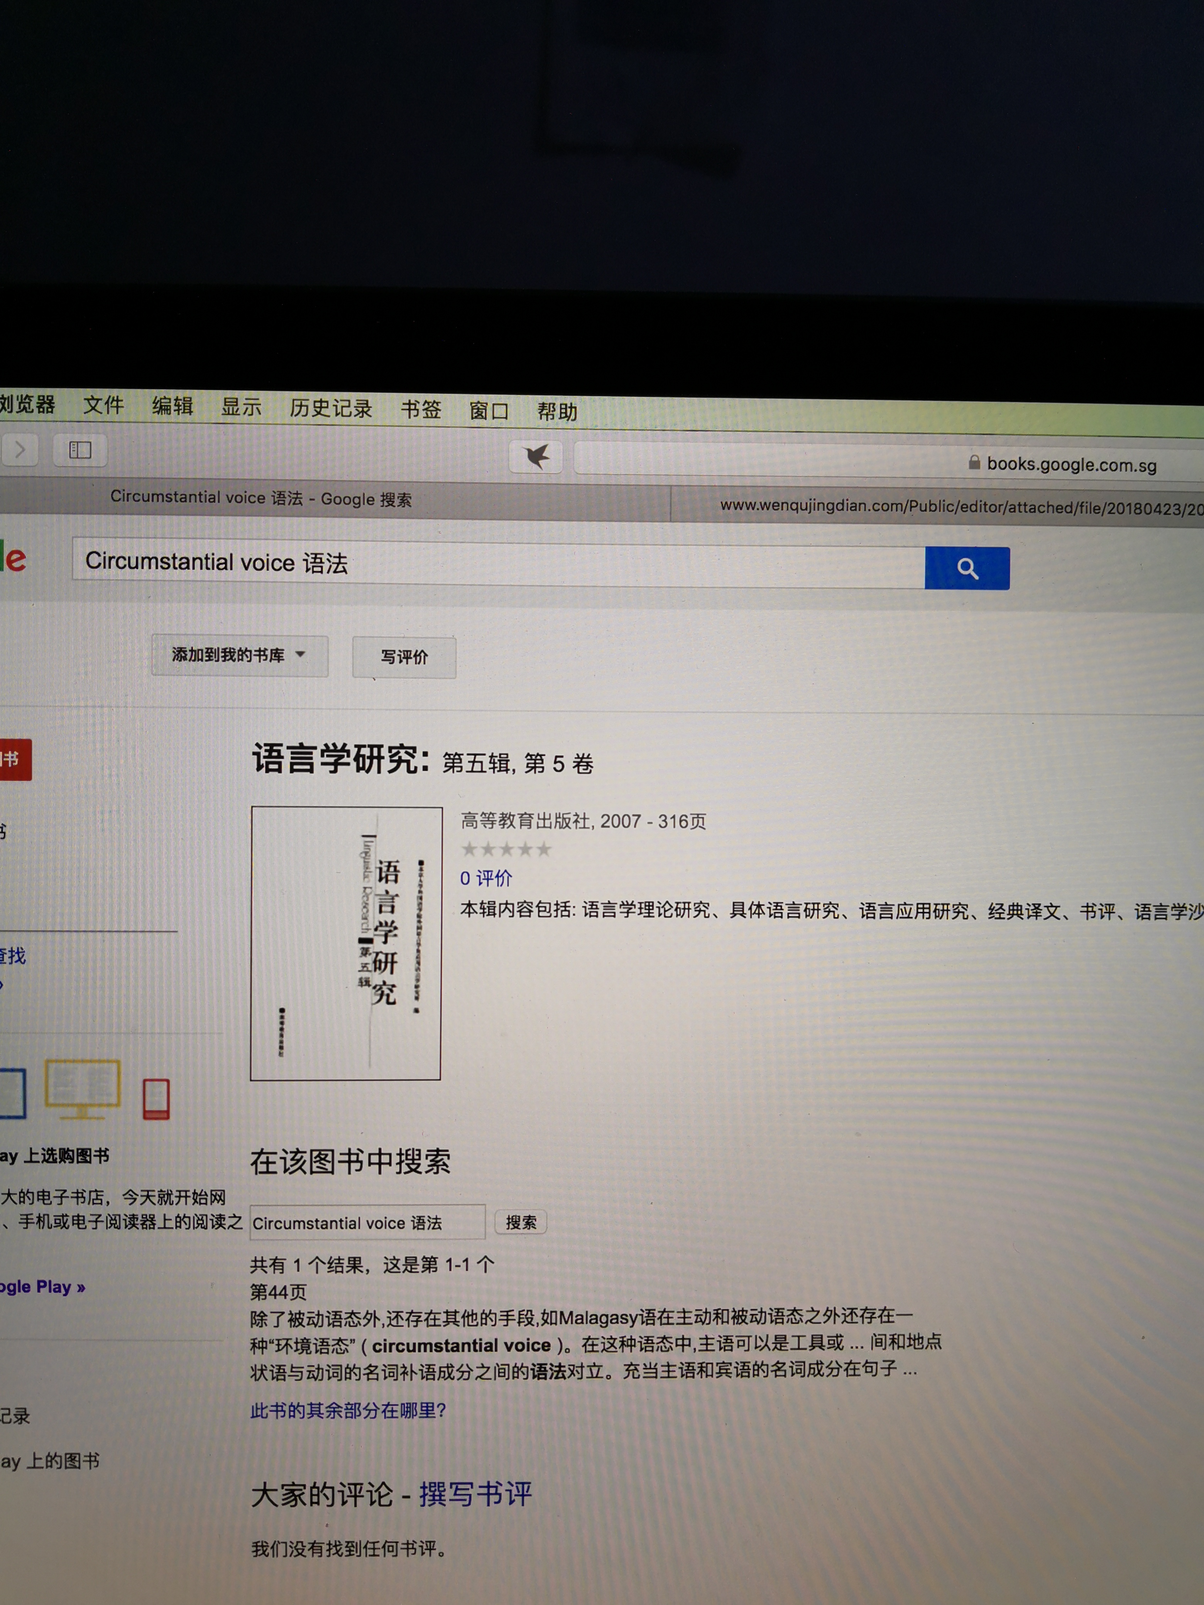Click the 我们没有找到任何书评 text
Screen dimensions: 1204x1605
[349, 1548]
